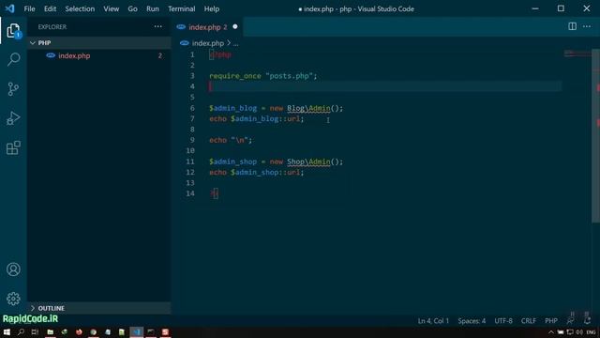Open the Source Control view
The image size is (600, 338).
[x=13, y=89]
